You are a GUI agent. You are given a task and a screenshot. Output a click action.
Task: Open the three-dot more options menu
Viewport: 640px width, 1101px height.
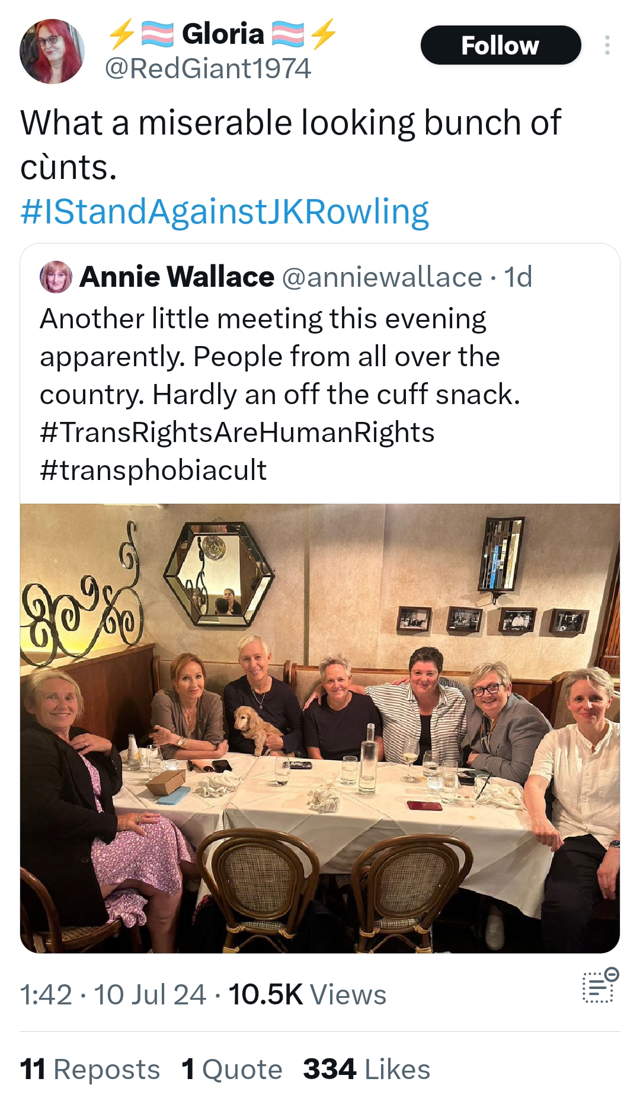click(x=607, y=45)
